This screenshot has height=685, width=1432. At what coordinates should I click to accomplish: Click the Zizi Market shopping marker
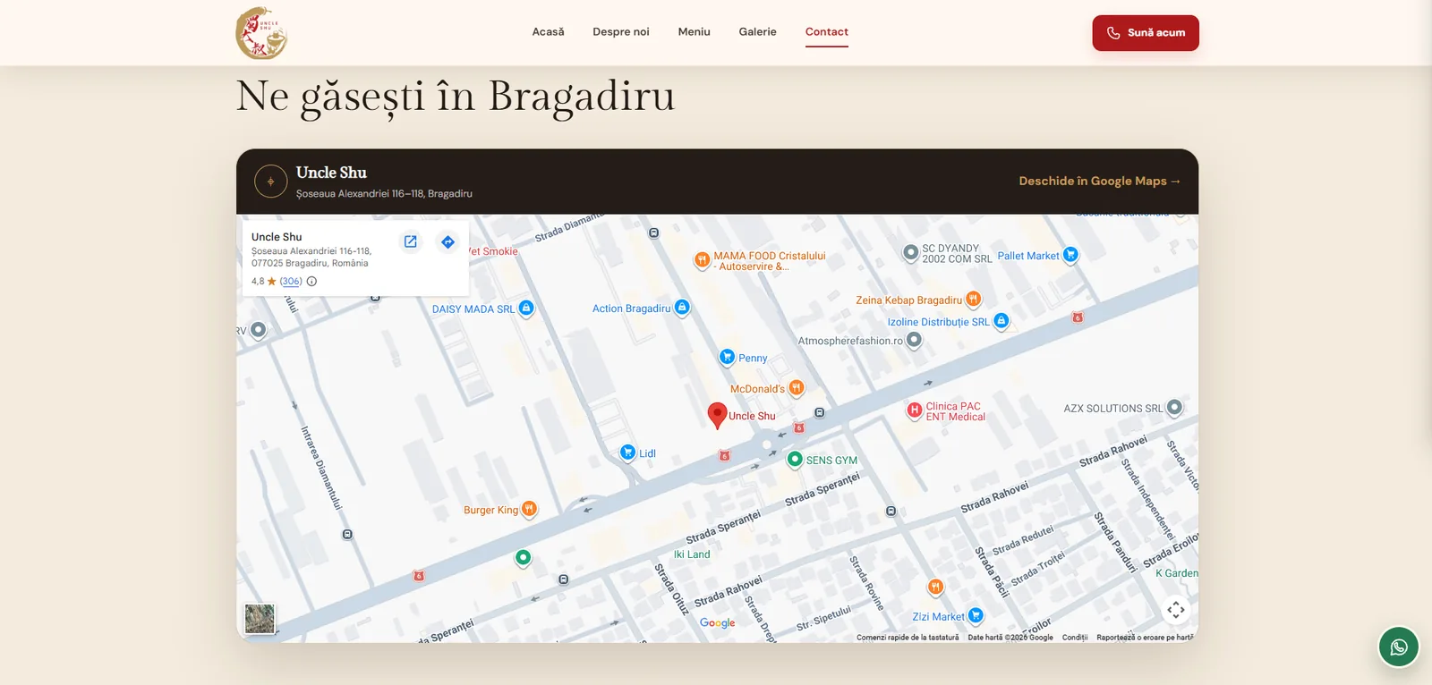(976, 615)
